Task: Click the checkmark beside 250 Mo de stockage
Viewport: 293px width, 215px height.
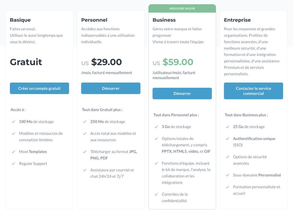Action: [x=85, y=121]
